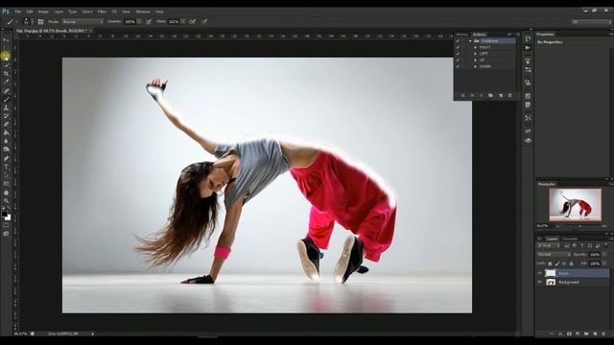Toggle pressure for opacity button
Image resolution: width=614 pixels, height=345 pixels.
149,21
